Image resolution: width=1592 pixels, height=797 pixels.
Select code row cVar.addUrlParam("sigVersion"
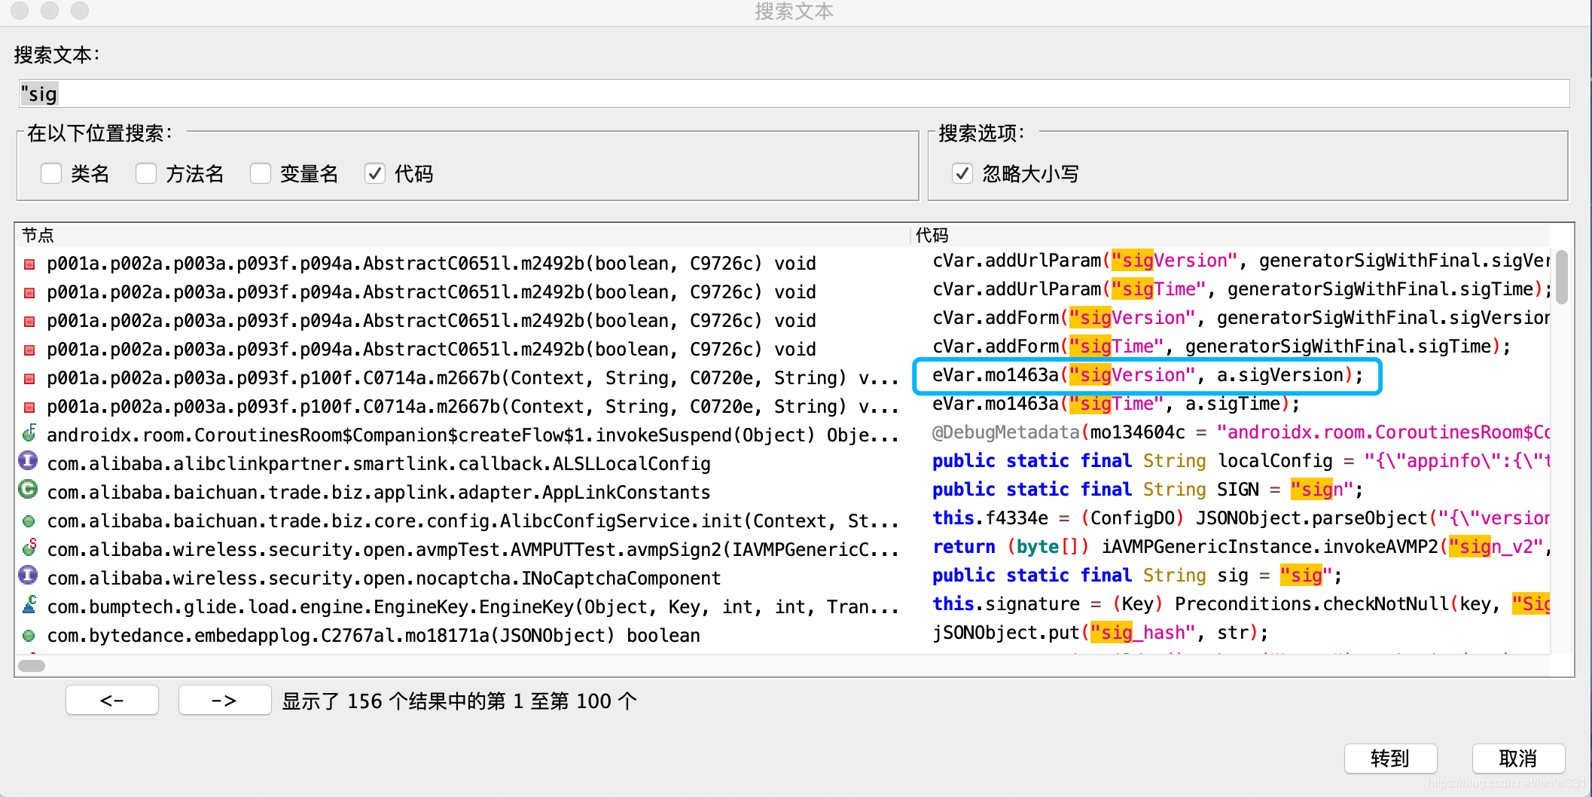pyautogui.click(x=1240, y=261)
